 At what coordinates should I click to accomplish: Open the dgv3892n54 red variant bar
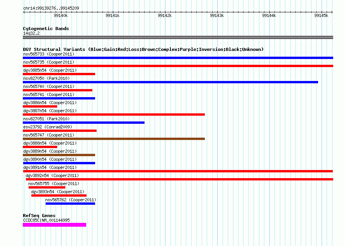click(179, 179)
